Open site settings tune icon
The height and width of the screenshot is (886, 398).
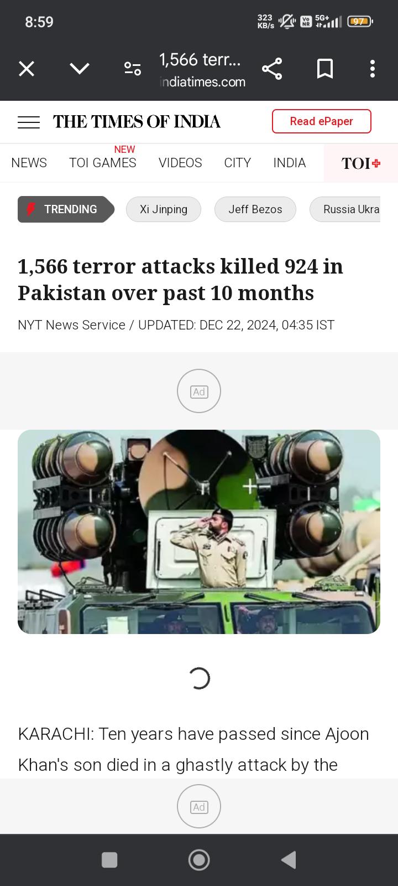(x=133, y=69)
